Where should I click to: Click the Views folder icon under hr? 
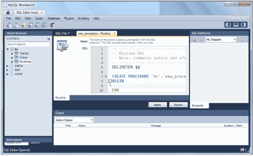pyautogui.click(x=17, y=57)
